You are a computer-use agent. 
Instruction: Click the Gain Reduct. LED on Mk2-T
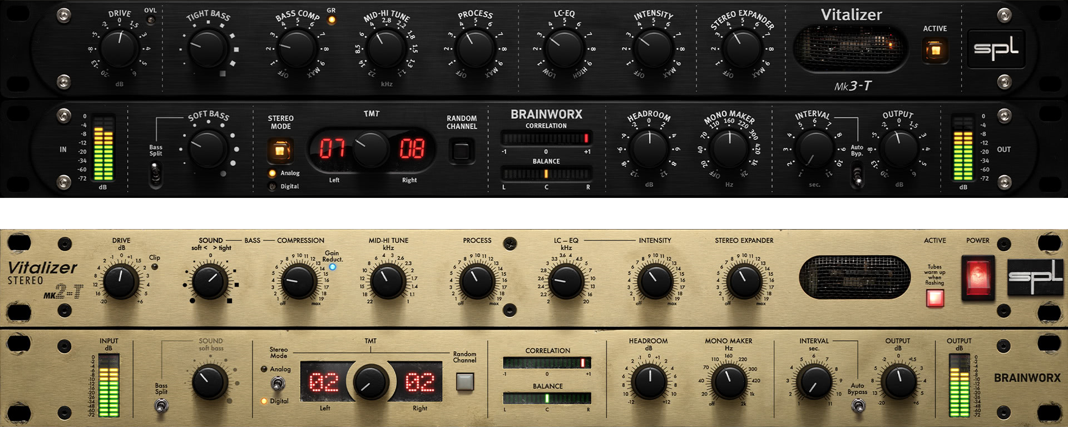click(x=333, y=267)
